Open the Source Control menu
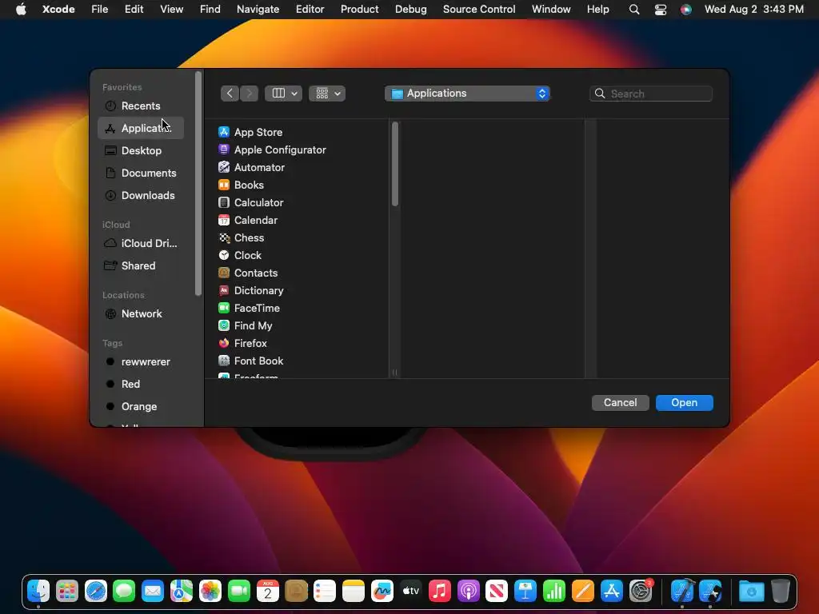 (x=479, y=10)
